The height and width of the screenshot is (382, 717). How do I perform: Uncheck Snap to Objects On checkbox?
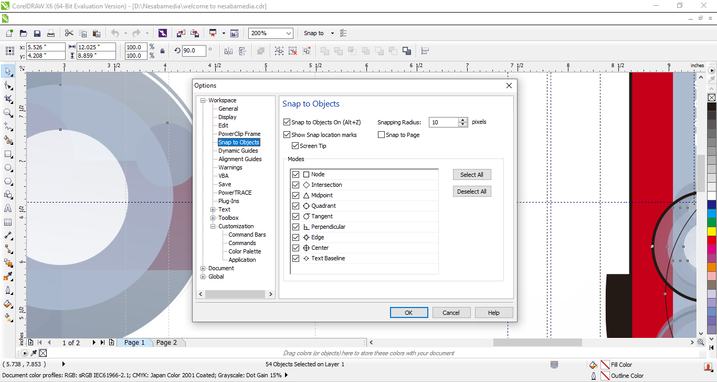(x=287, y=122)
